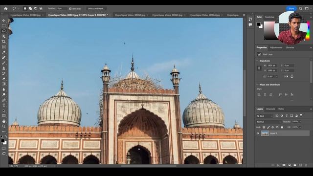Open the rotation angle dropdown
Screen dimensions: 313x176
[x=276, y=76]
